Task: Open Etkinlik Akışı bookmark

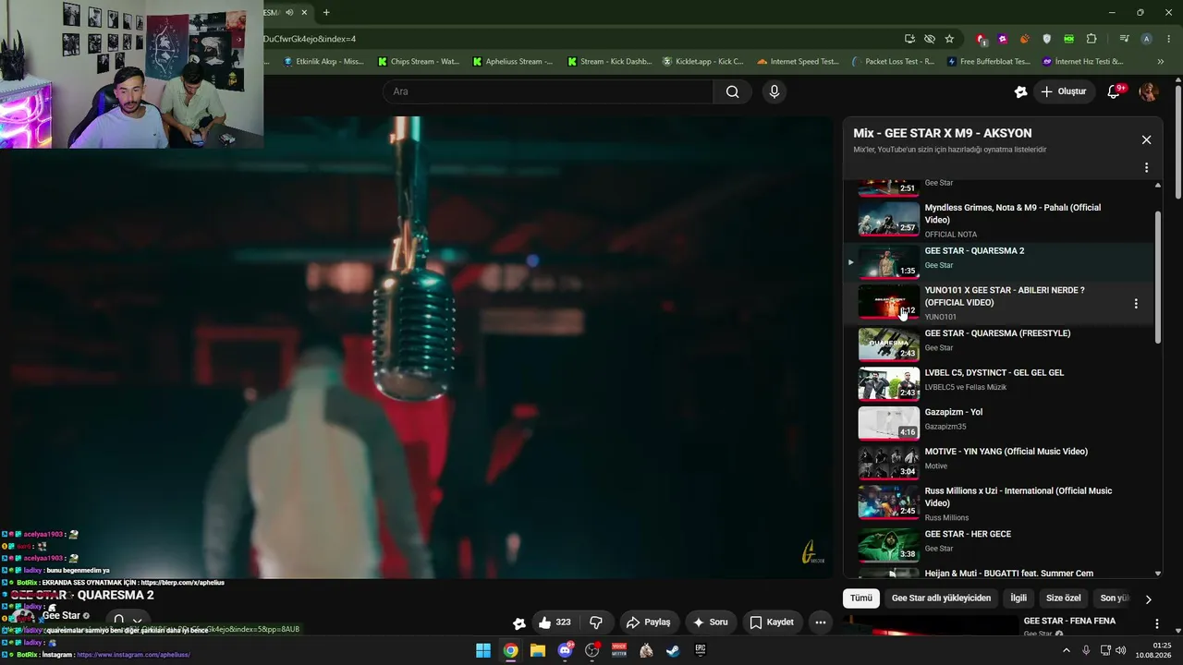Action: 323,62
